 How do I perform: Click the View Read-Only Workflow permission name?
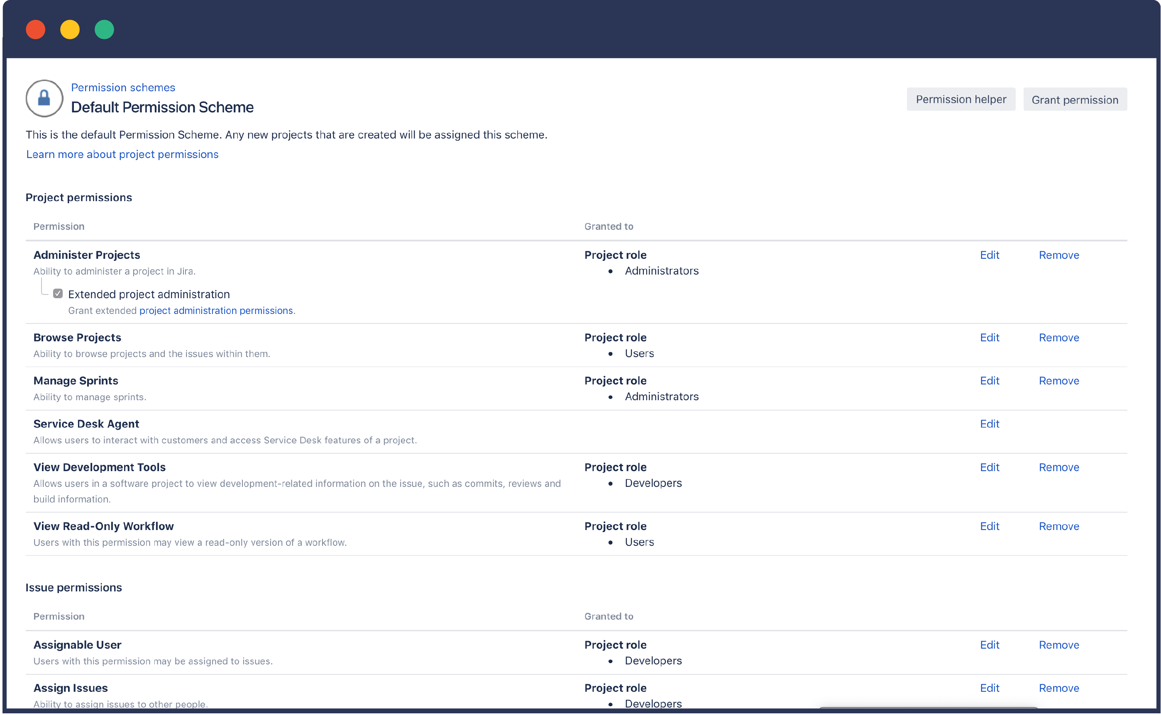[104, 526]
